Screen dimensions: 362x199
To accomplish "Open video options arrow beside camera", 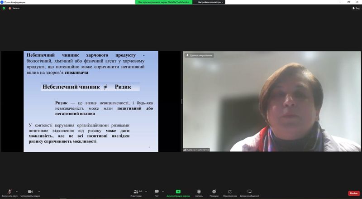I will 39,192.
